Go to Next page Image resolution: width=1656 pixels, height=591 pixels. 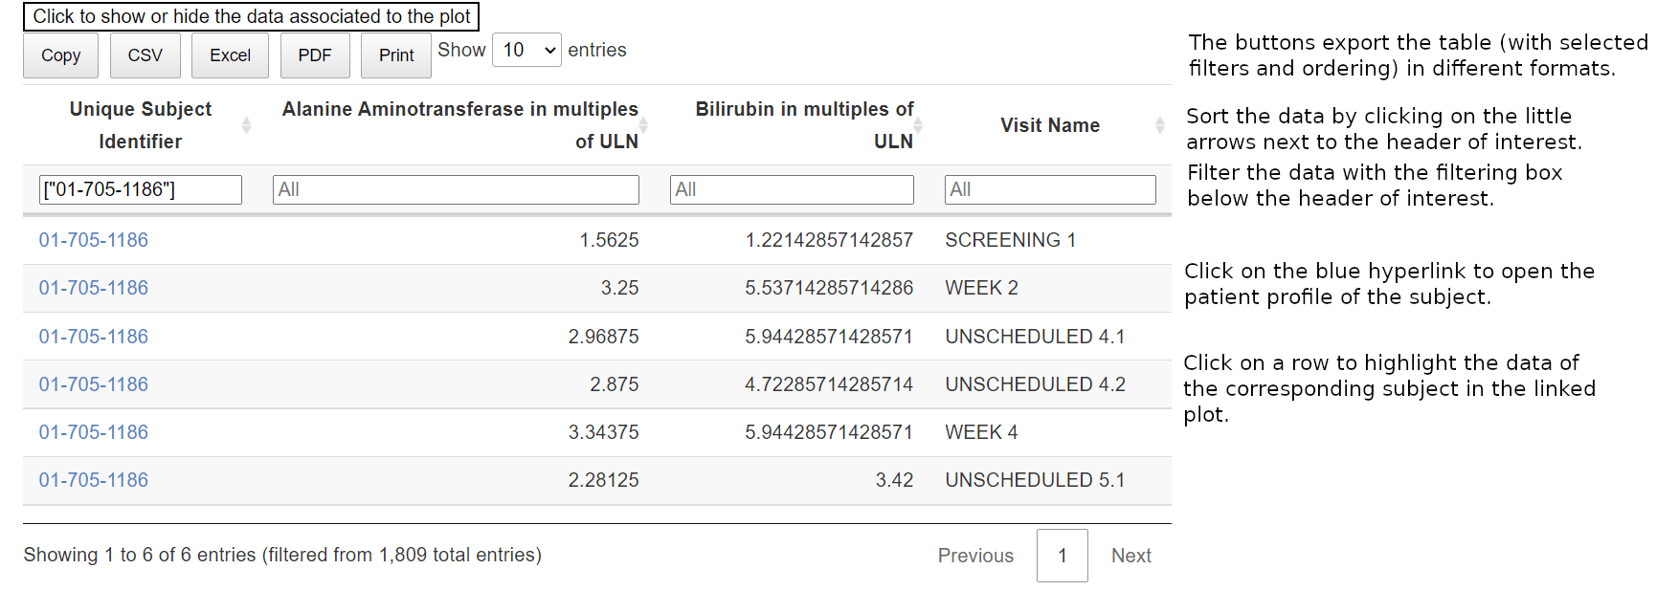[x=1130, y=556]
